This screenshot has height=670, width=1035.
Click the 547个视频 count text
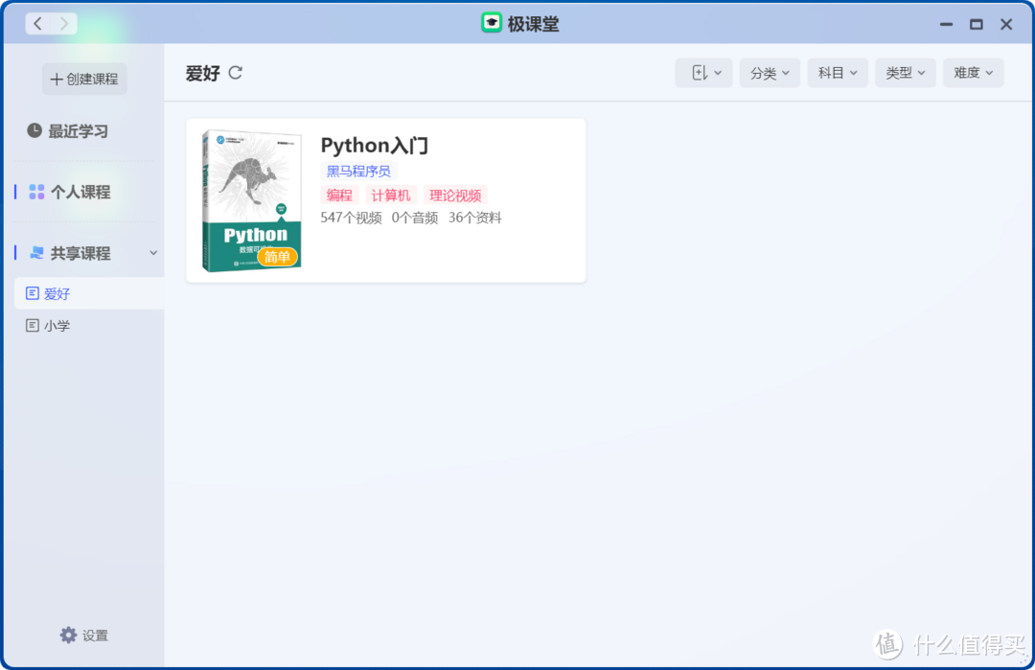pyautogui.click(x=351, y=218)
